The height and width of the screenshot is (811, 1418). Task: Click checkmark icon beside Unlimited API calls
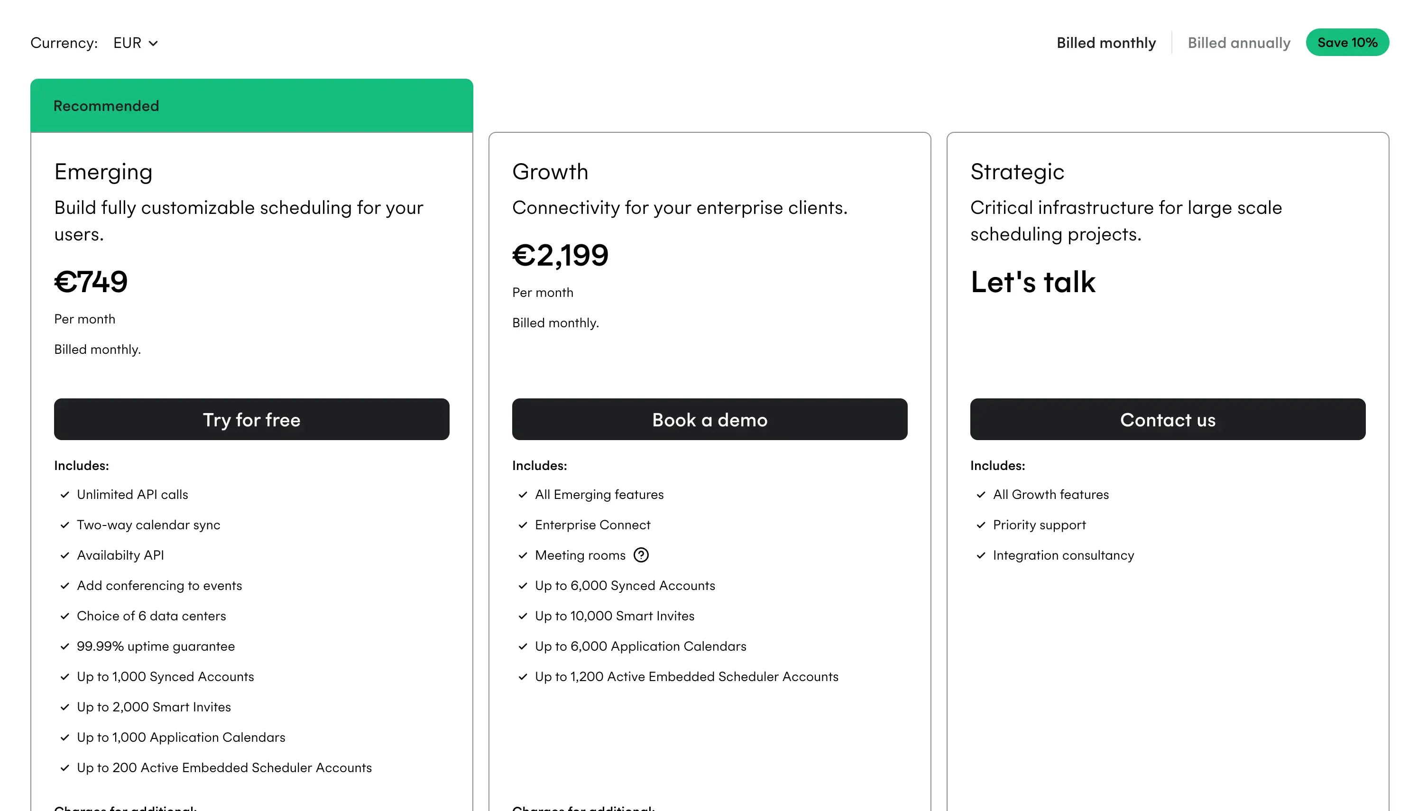[x=65, y=495]
